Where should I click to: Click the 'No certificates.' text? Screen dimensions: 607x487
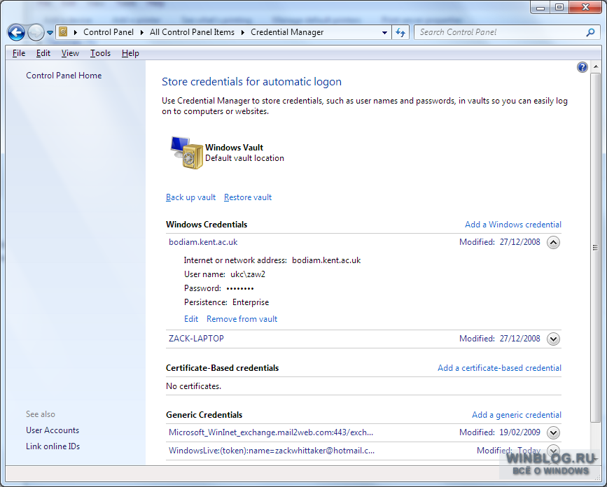coord(193,386)
